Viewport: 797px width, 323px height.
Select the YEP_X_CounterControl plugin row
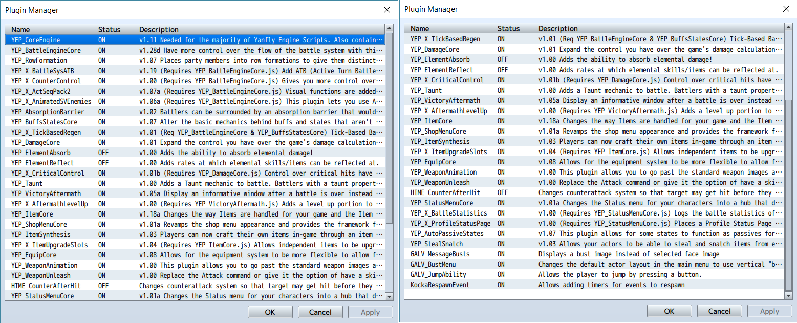195,81
